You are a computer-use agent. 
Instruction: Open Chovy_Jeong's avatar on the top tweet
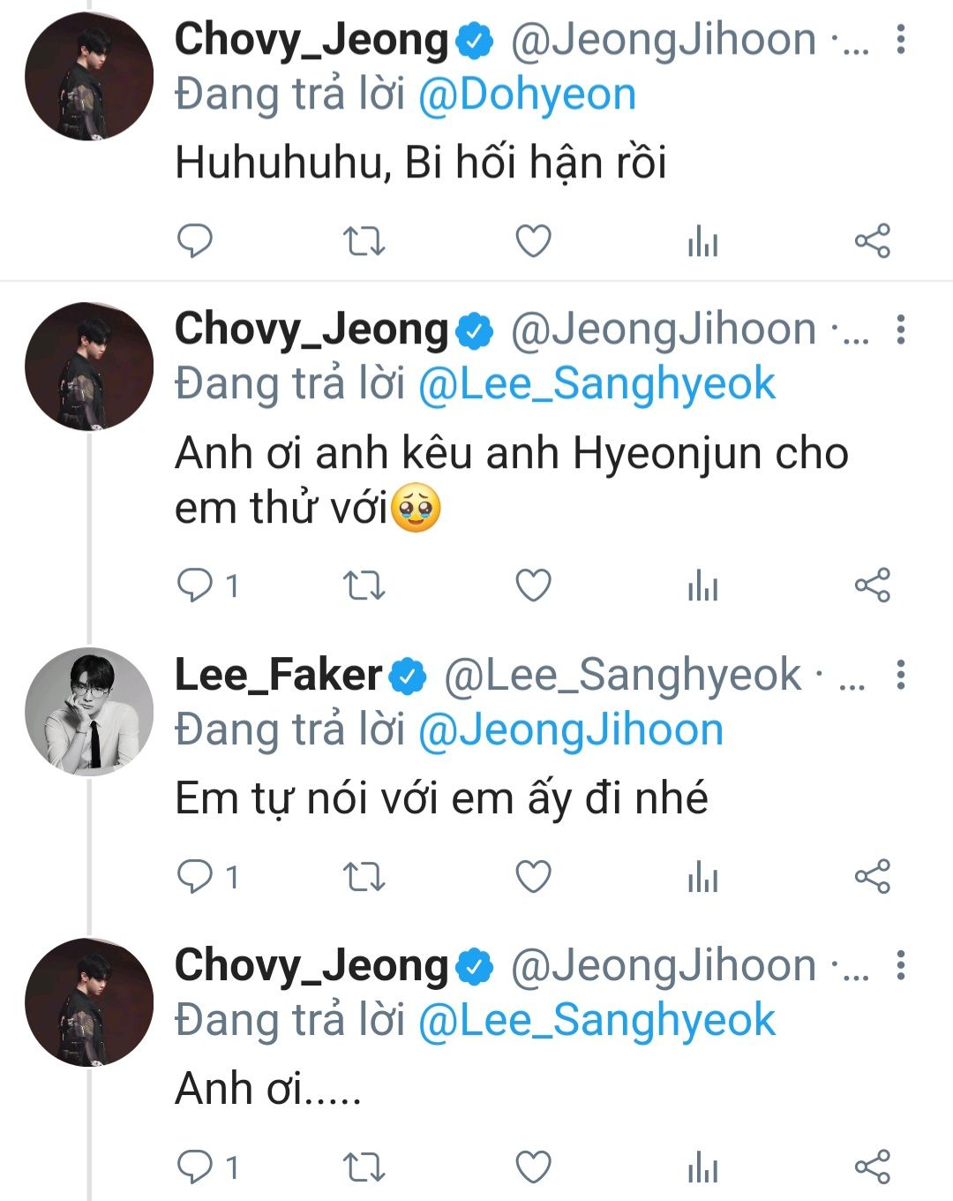tap(89, 76)
